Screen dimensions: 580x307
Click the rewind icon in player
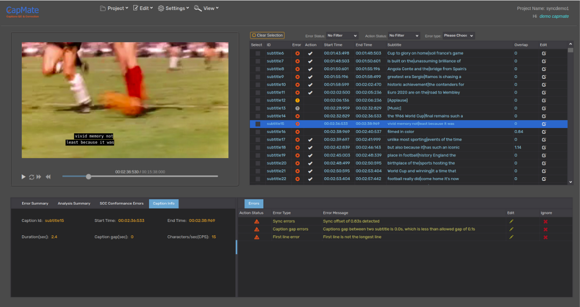tap(48, 177)
